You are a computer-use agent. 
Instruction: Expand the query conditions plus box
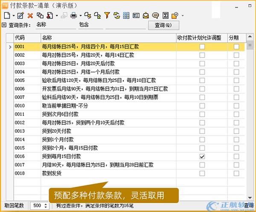tap(4, 25)
